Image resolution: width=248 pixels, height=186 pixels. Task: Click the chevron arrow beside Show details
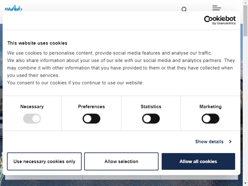click(x=230, y=142)
